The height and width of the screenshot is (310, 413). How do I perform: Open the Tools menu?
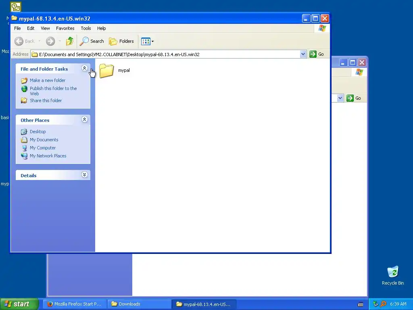pos(86,28)
